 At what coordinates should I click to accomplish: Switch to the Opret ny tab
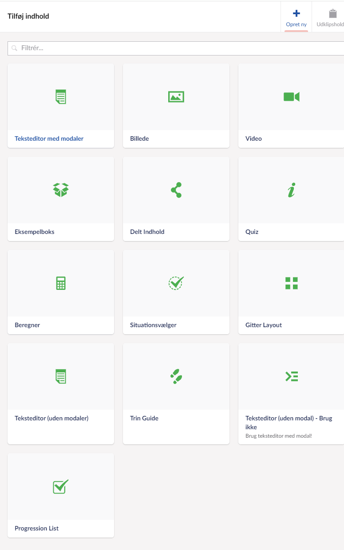point(296,17)
